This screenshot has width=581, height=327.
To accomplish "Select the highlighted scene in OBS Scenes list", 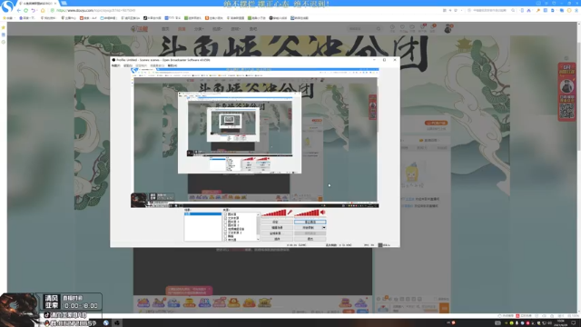I will click(202, 214).
